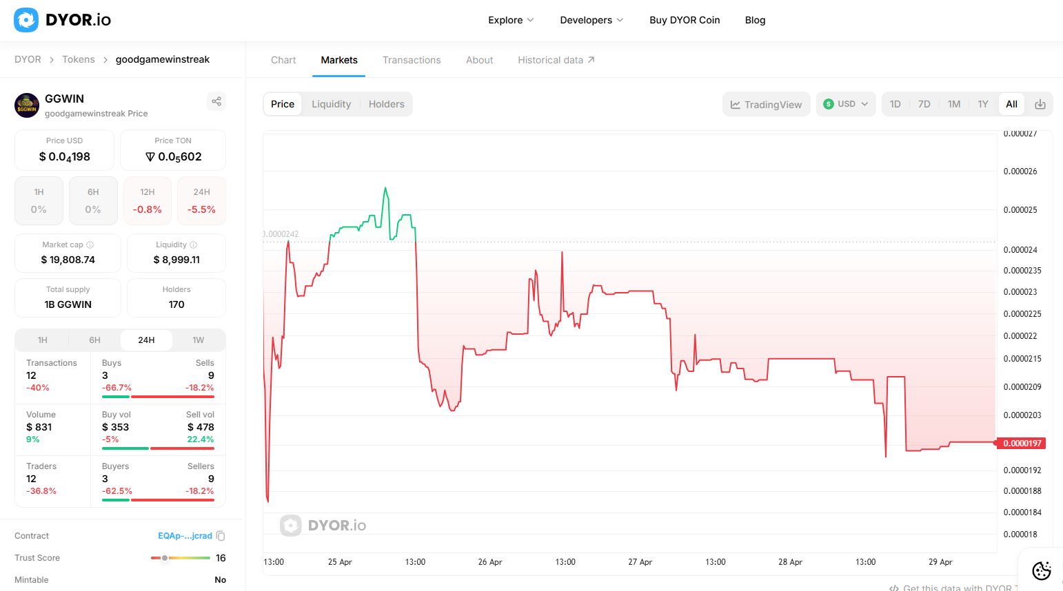Click the 6H 0% change card
Viewport: 1063px width, 591px height.
coord(93,201)
